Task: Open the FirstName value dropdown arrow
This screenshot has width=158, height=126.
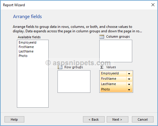Action: click(129, 79)
